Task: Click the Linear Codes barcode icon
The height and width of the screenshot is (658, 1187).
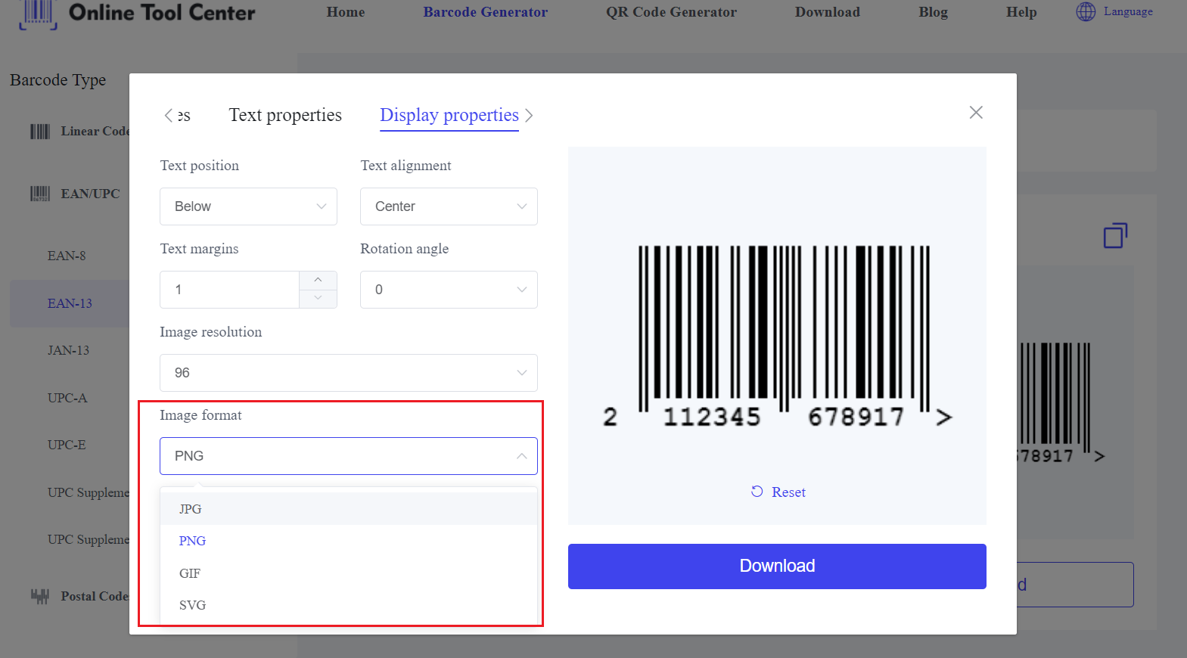Action: 40,132
